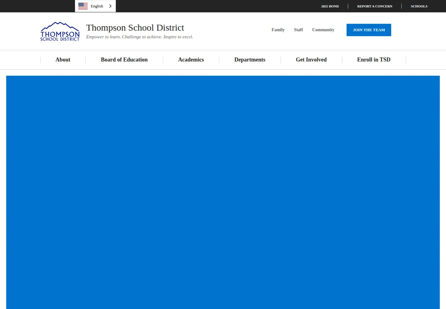Go to the Family audience page
446x309 pixels.
point(278,30)
